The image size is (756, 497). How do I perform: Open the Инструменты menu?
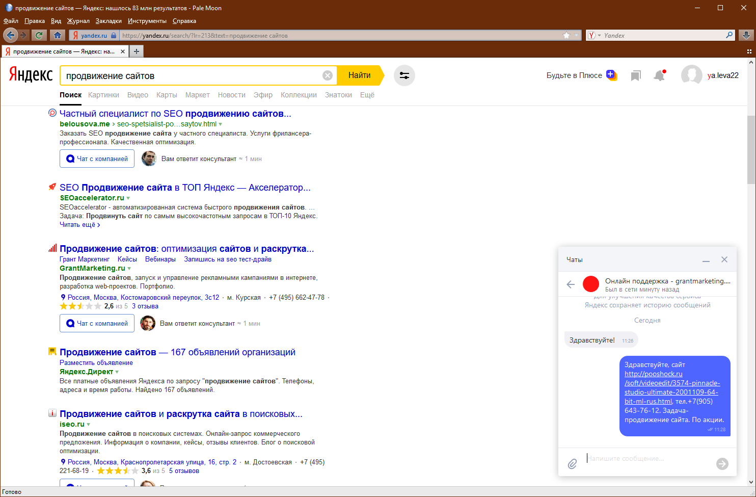(x=147, y=21)
